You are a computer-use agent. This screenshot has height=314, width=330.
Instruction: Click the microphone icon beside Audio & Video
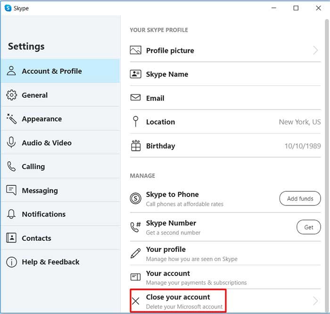[11, 142]
